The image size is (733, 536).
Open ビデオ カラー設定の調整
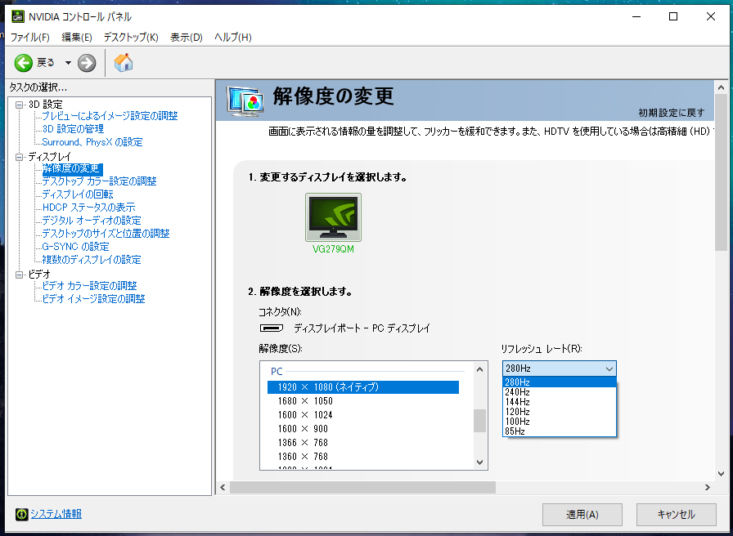89,286
